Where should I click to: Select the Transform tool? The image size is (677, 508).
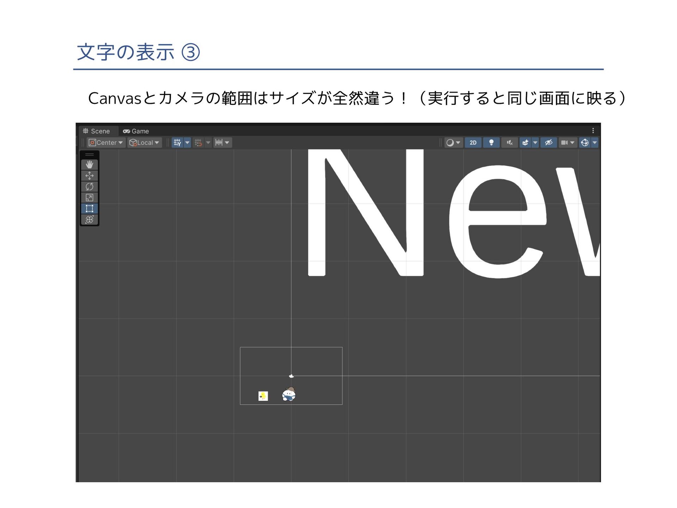(x=89, y=219)
